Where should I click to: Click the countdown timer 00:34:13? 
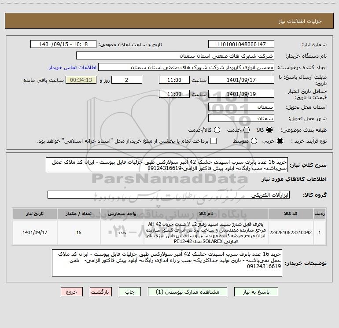81,80
